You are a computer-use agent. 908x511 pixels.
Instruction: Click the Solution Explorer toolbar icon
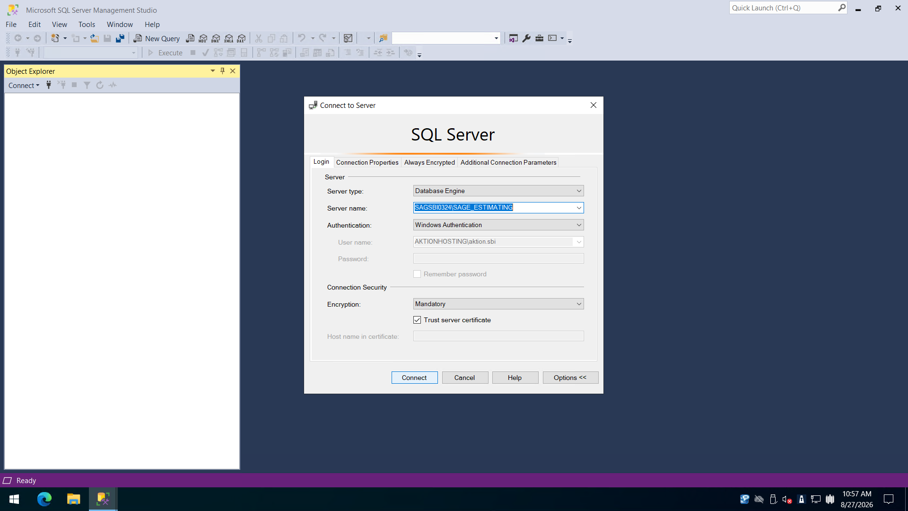tap(513, 38)
